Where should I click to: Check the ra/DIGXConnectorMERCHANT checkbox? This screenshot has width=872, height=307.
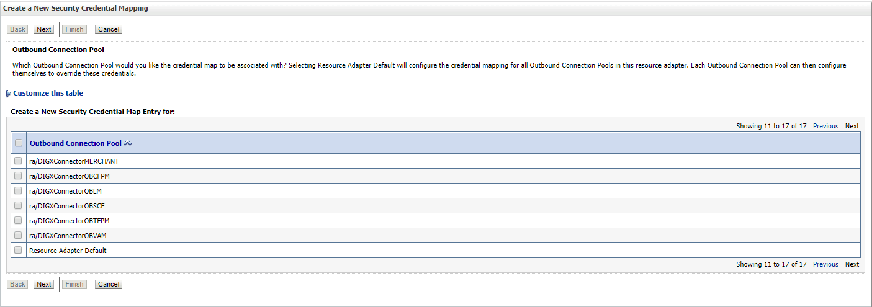pyautogui.click(x=18, y=161)
